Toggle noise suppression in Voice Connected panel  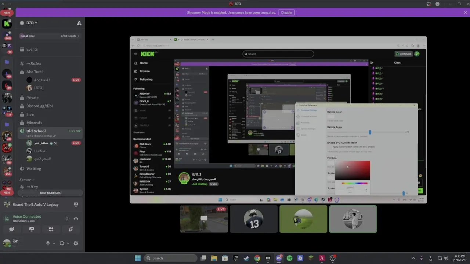point(67,219)
